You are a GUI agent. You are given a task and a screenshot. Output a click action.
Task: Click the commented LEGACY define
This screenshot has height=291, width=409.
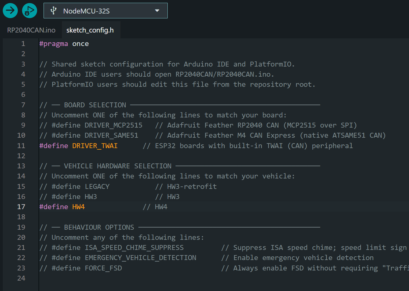[97, 186]
